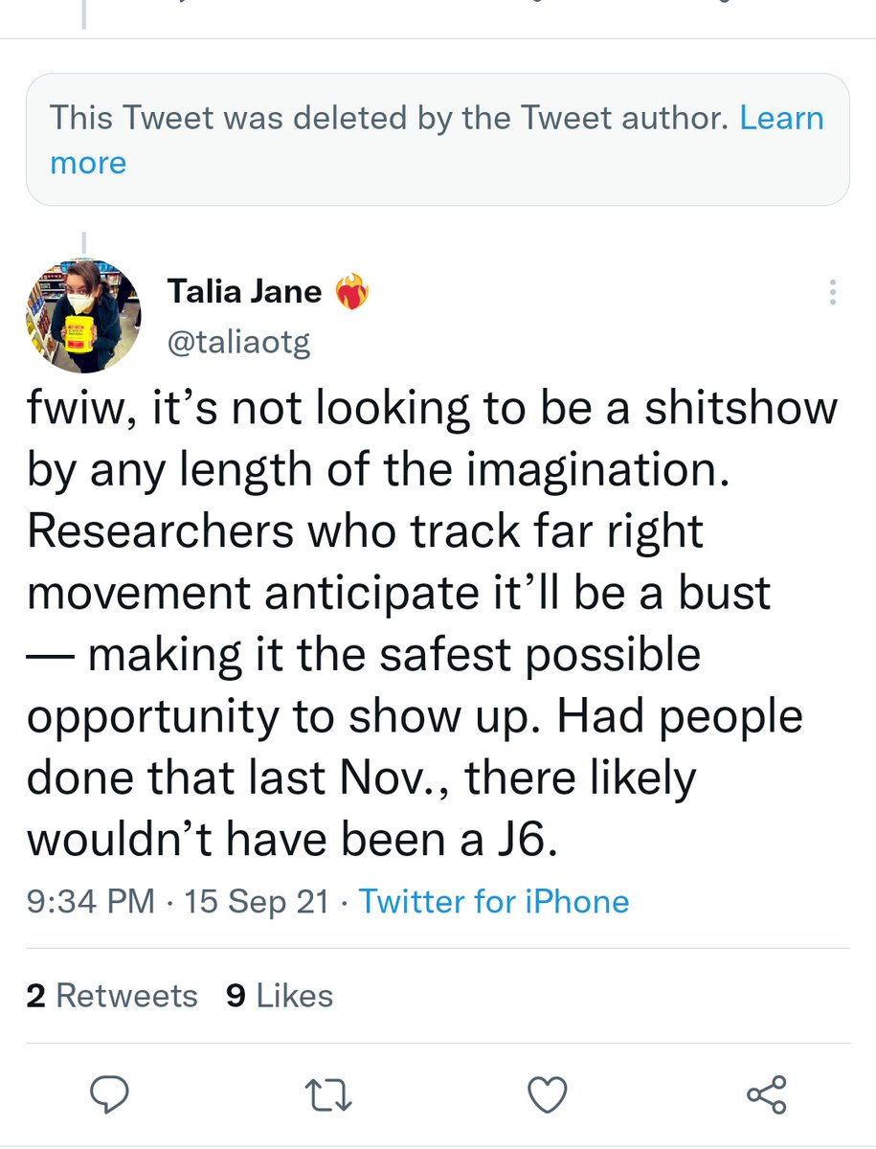Image resolution: width=876 pixels, height=1149 pixels.
Task: Click the "Twitter for iPhone" source link
Action: (x=493, y=901)
